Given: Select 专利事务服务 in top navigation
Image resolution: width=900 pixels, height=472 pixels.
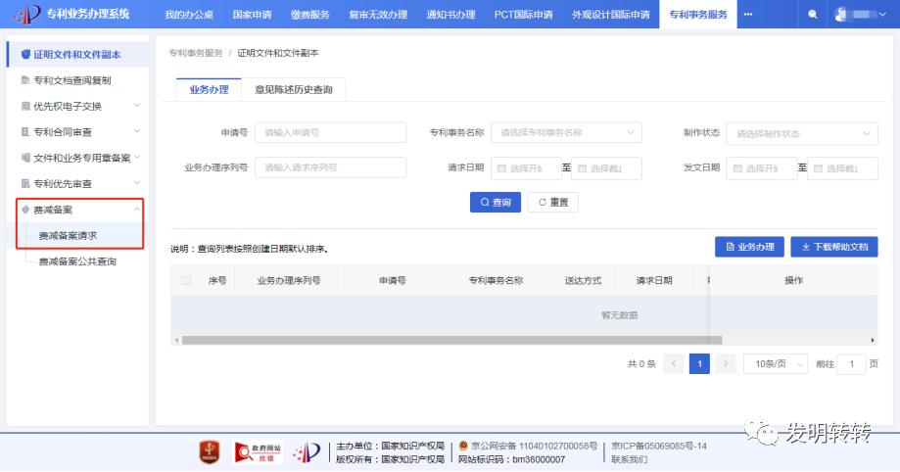Looking at the screenshot, I should 698,15.
